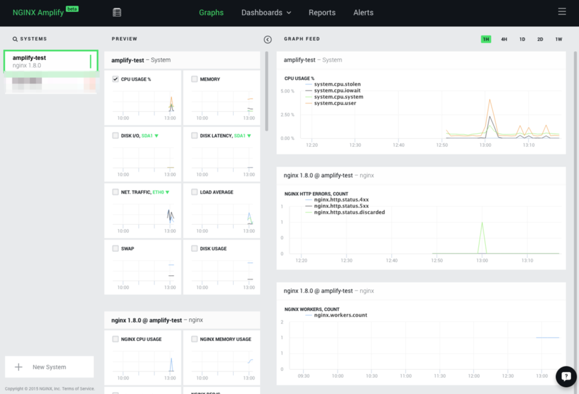The width and height of the screenshot is (579, 394).
Task: Open the Disk I/O SDA1 device dropdown
Action: [x=150, y=136]
